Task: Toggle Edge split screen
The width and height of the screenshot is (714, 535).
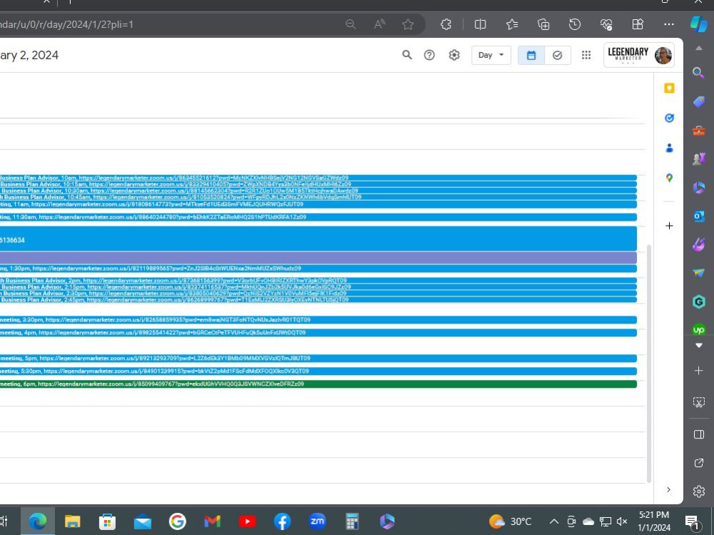Action: [x=480, y=24]
